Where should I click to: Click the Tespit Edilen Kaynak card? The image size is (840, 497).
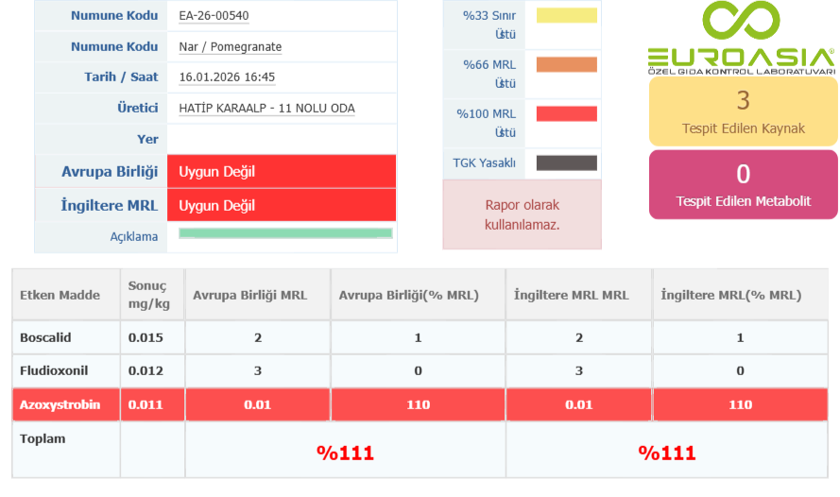pos(743,111)
